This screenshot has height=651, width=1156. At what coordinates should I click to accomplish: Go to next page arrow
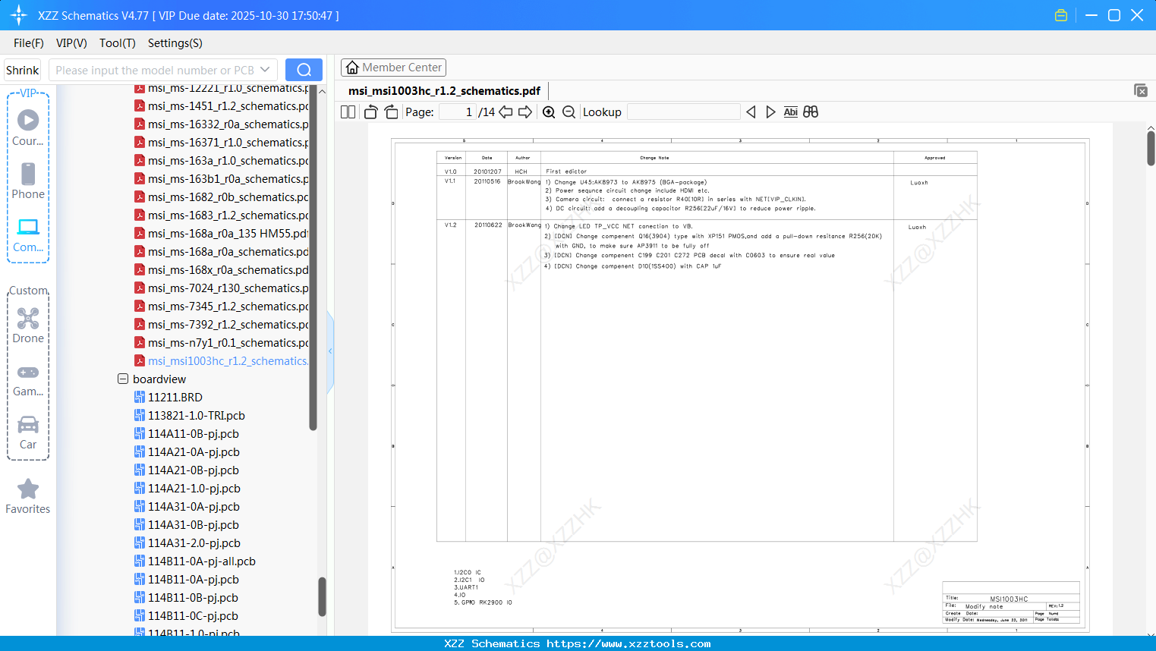525,112
